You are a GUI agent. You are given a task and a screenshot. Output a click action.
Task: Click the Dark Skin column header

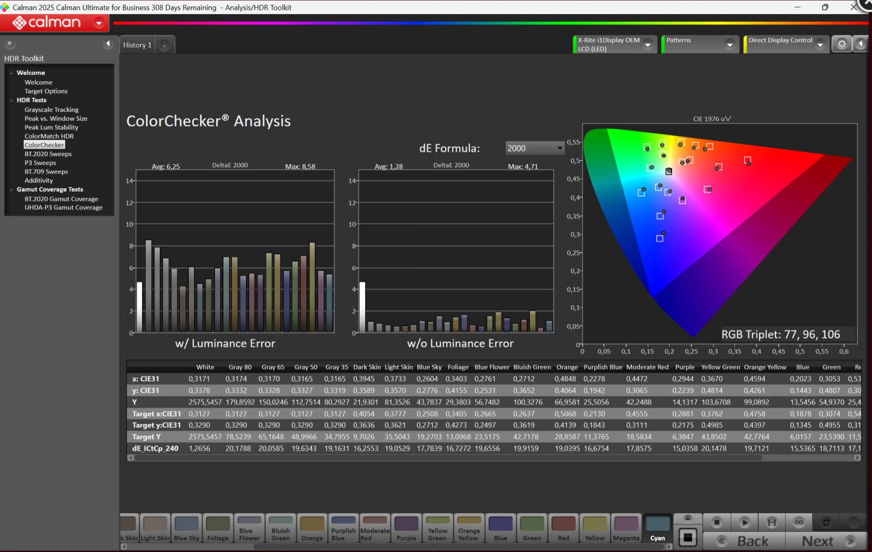(367, 367)
